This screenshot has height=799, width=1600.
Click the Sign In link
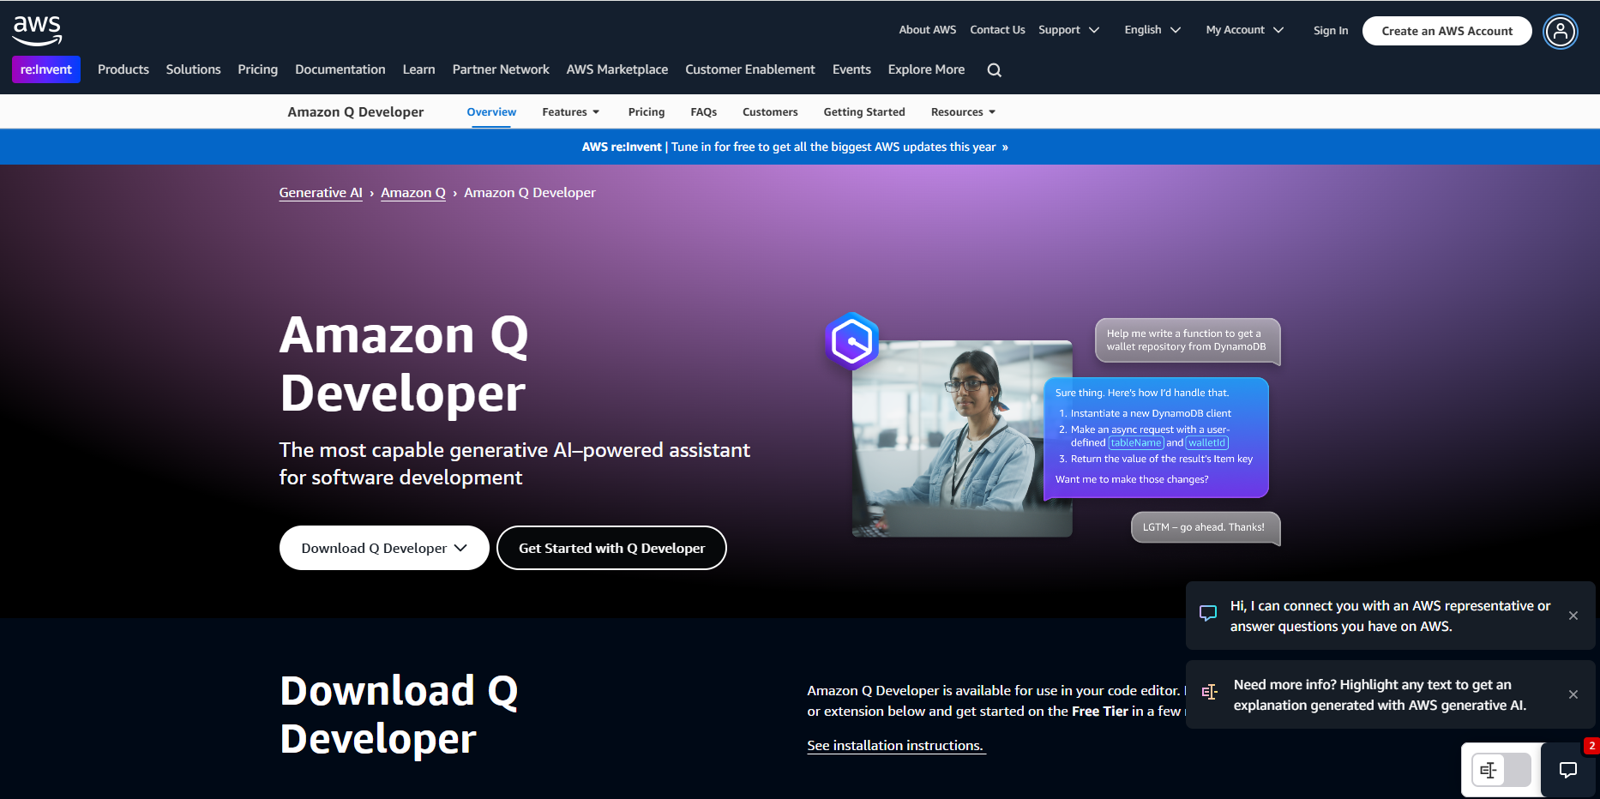coord(1331,31)
